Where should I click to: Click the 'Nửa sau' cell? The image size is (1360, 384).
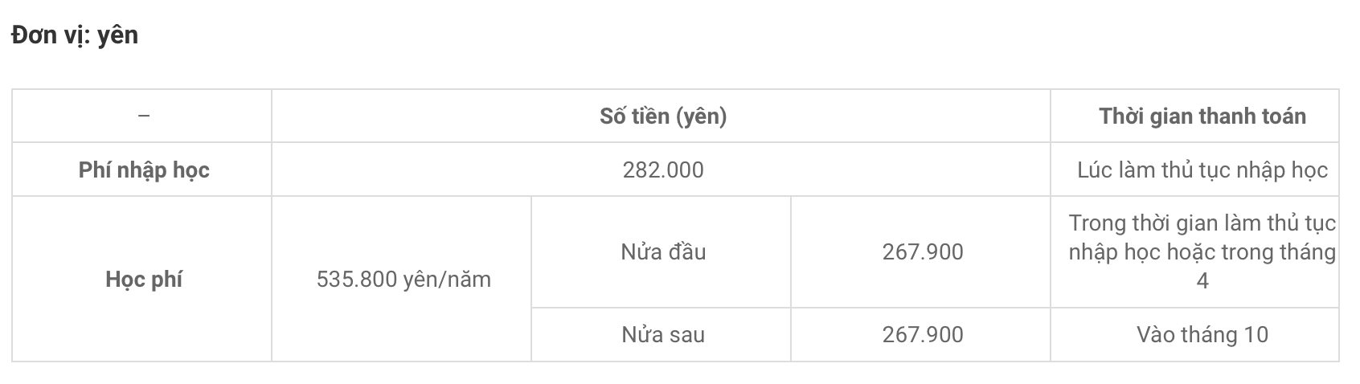coord(663,335)
